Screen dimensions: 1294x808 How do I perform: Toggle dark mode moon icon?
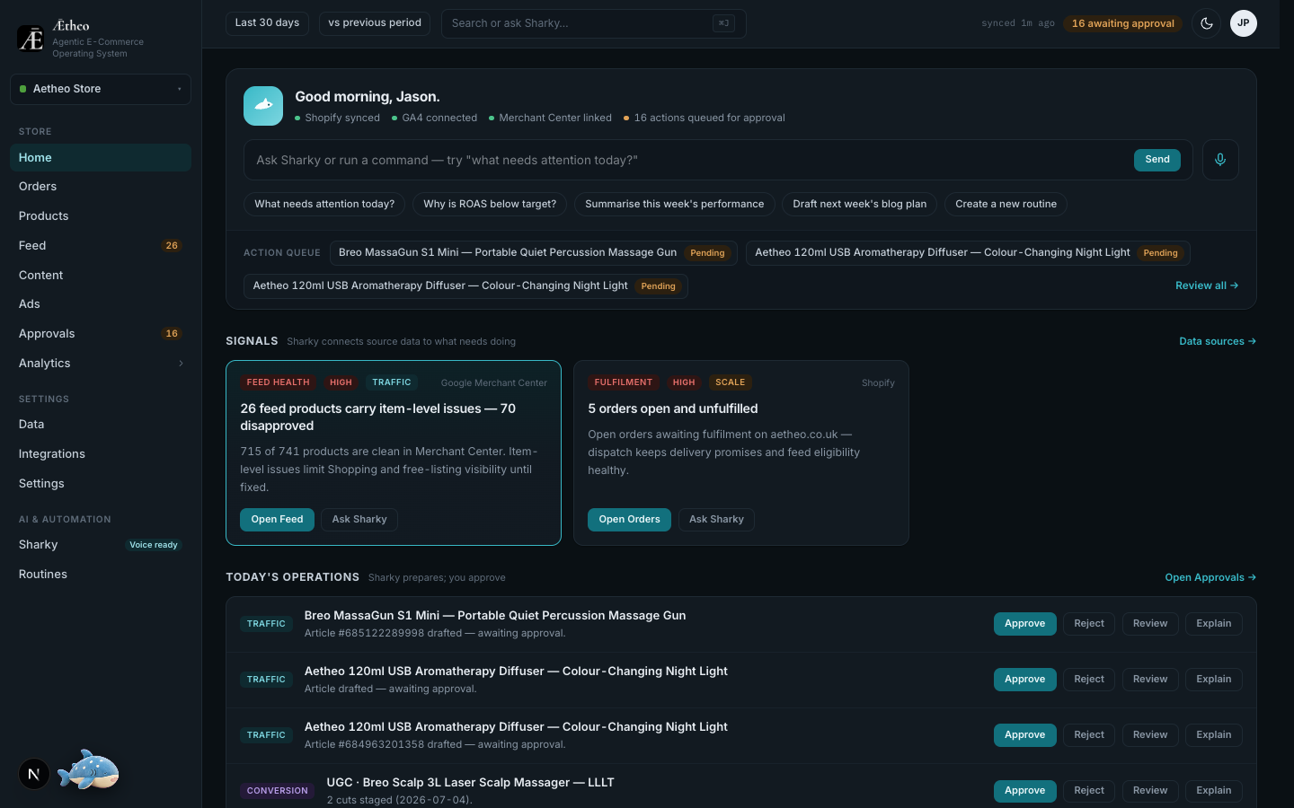(x=1207, y=23)
